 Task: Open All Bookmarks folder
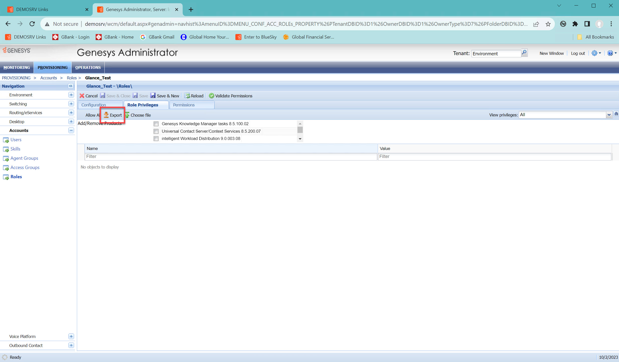point(596,37)
